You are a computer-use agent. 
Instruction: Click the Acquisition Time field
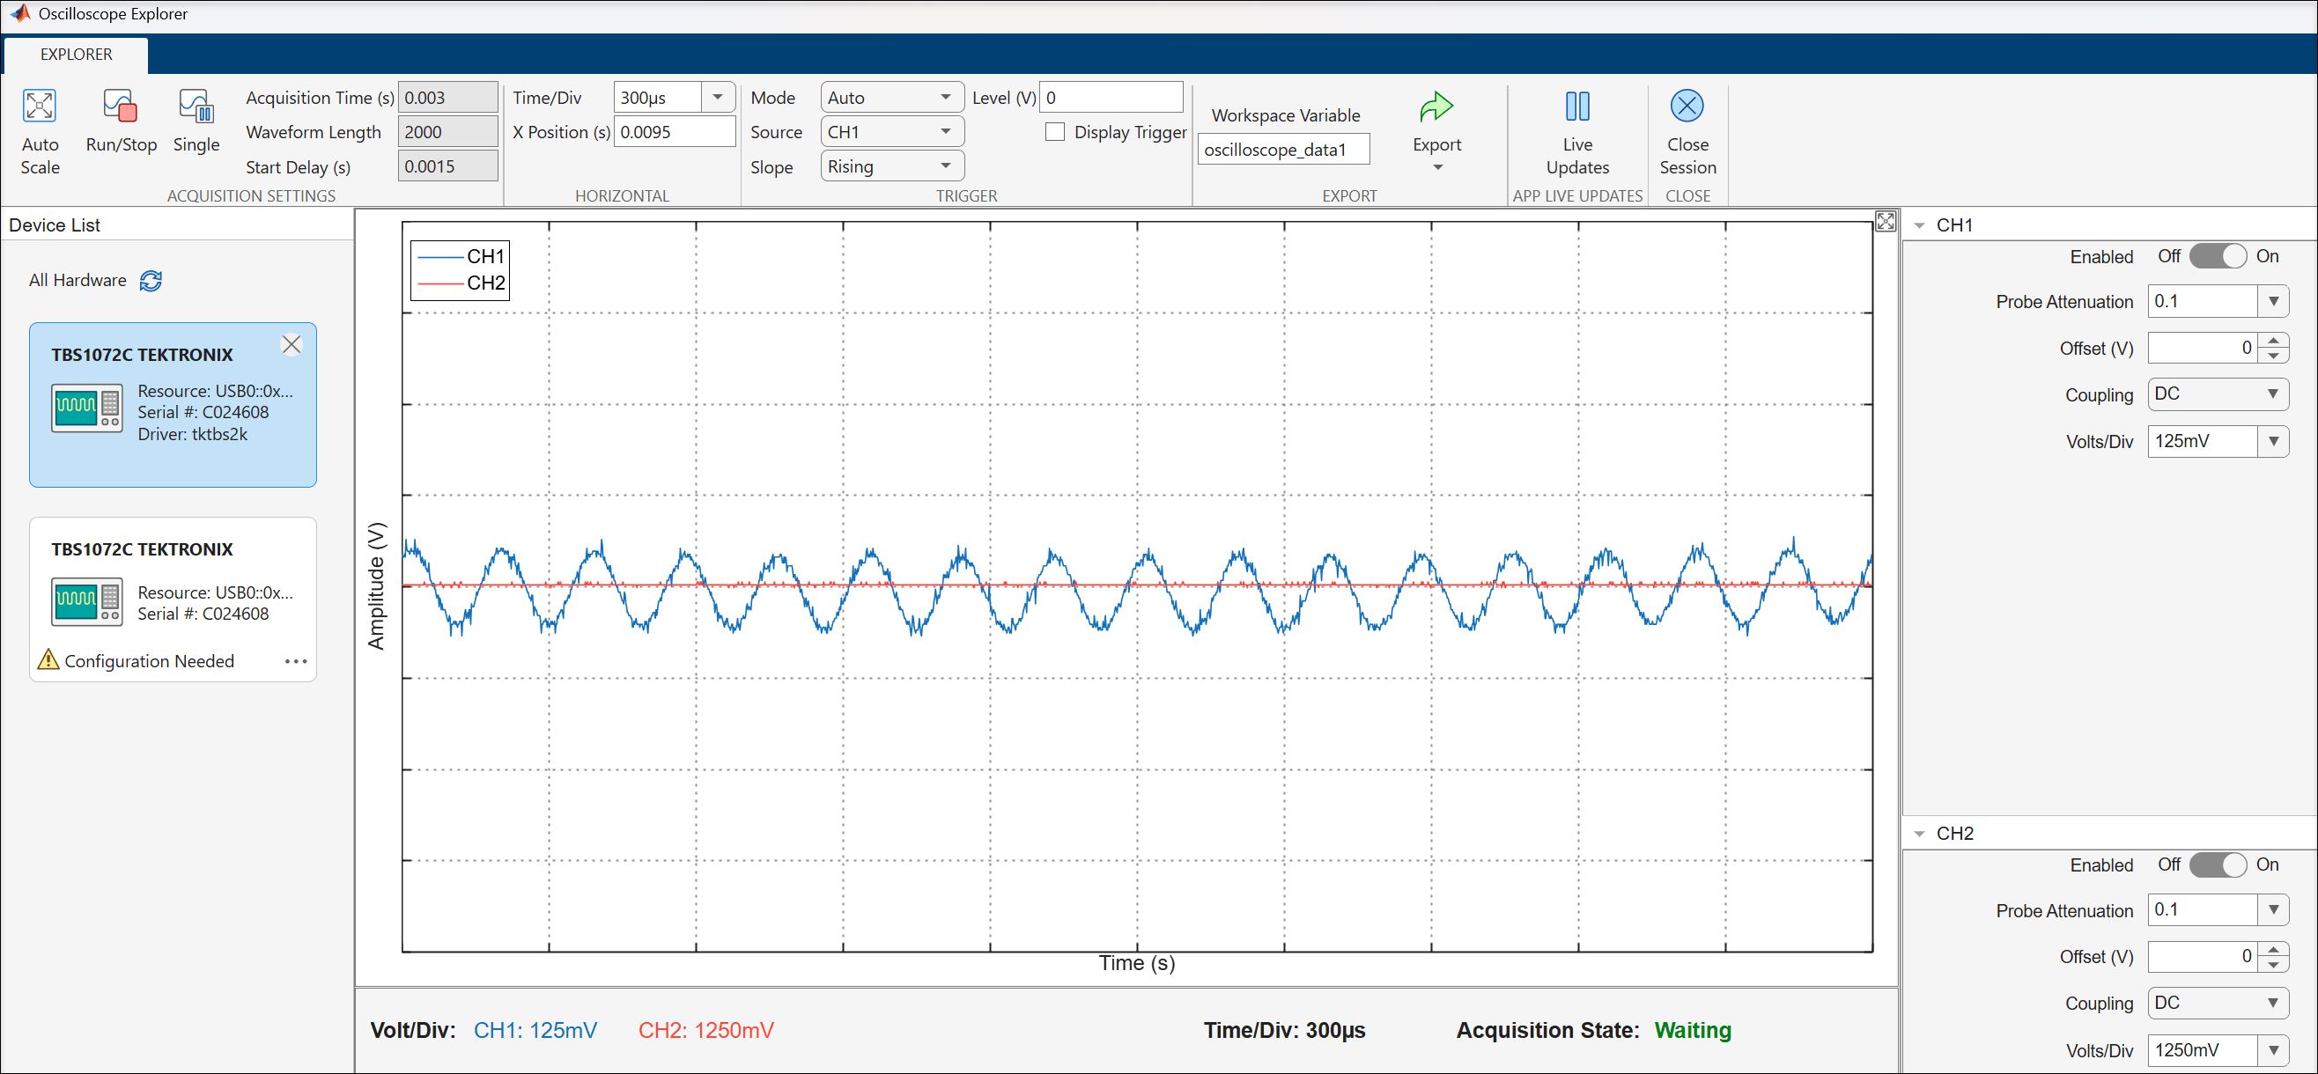click(x=447, y=97)
